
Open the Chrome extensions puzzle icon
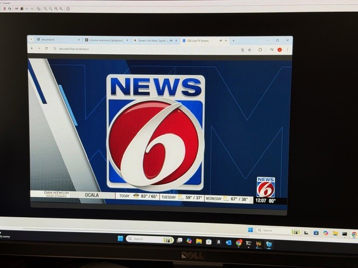[260, 50]
